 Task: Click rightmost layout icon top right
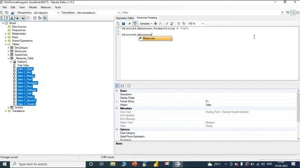(298, 13)
